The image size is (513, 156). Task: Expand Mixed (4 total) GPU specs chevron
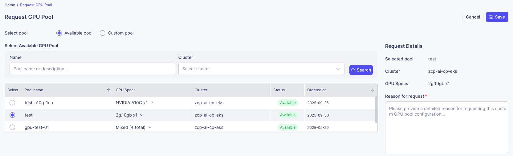click(150, 127)
